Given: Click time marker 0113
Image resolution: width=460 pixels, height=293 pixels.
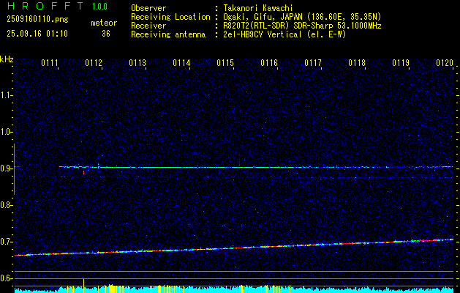Looking at the screenshot, I should pyautogui.click(x=137, y=63).
